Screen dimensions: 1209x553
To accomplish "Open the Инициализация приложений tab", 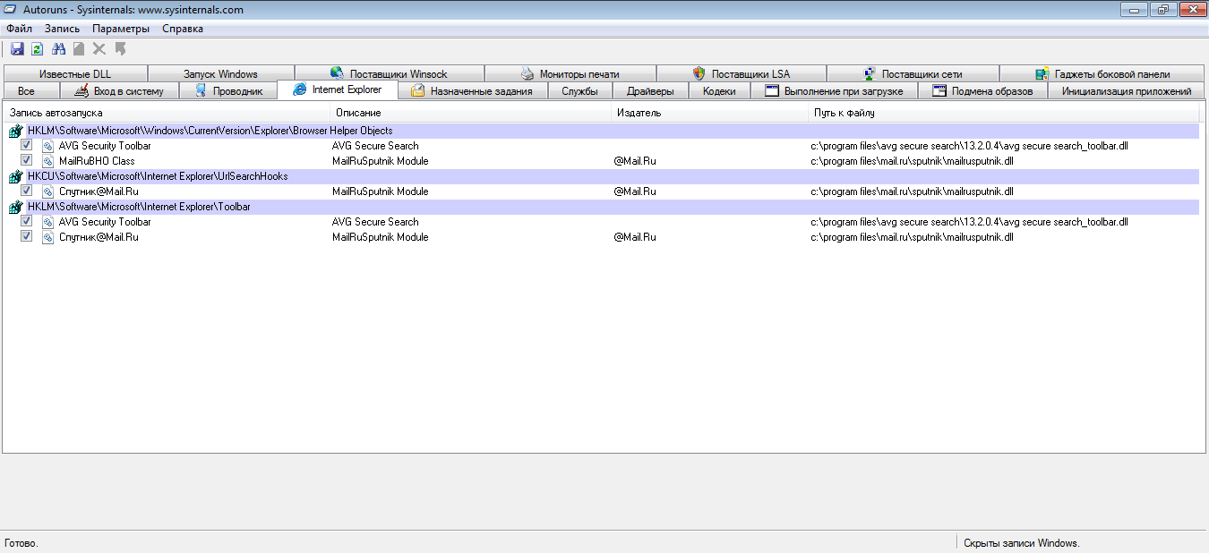I will point(1127,91).
